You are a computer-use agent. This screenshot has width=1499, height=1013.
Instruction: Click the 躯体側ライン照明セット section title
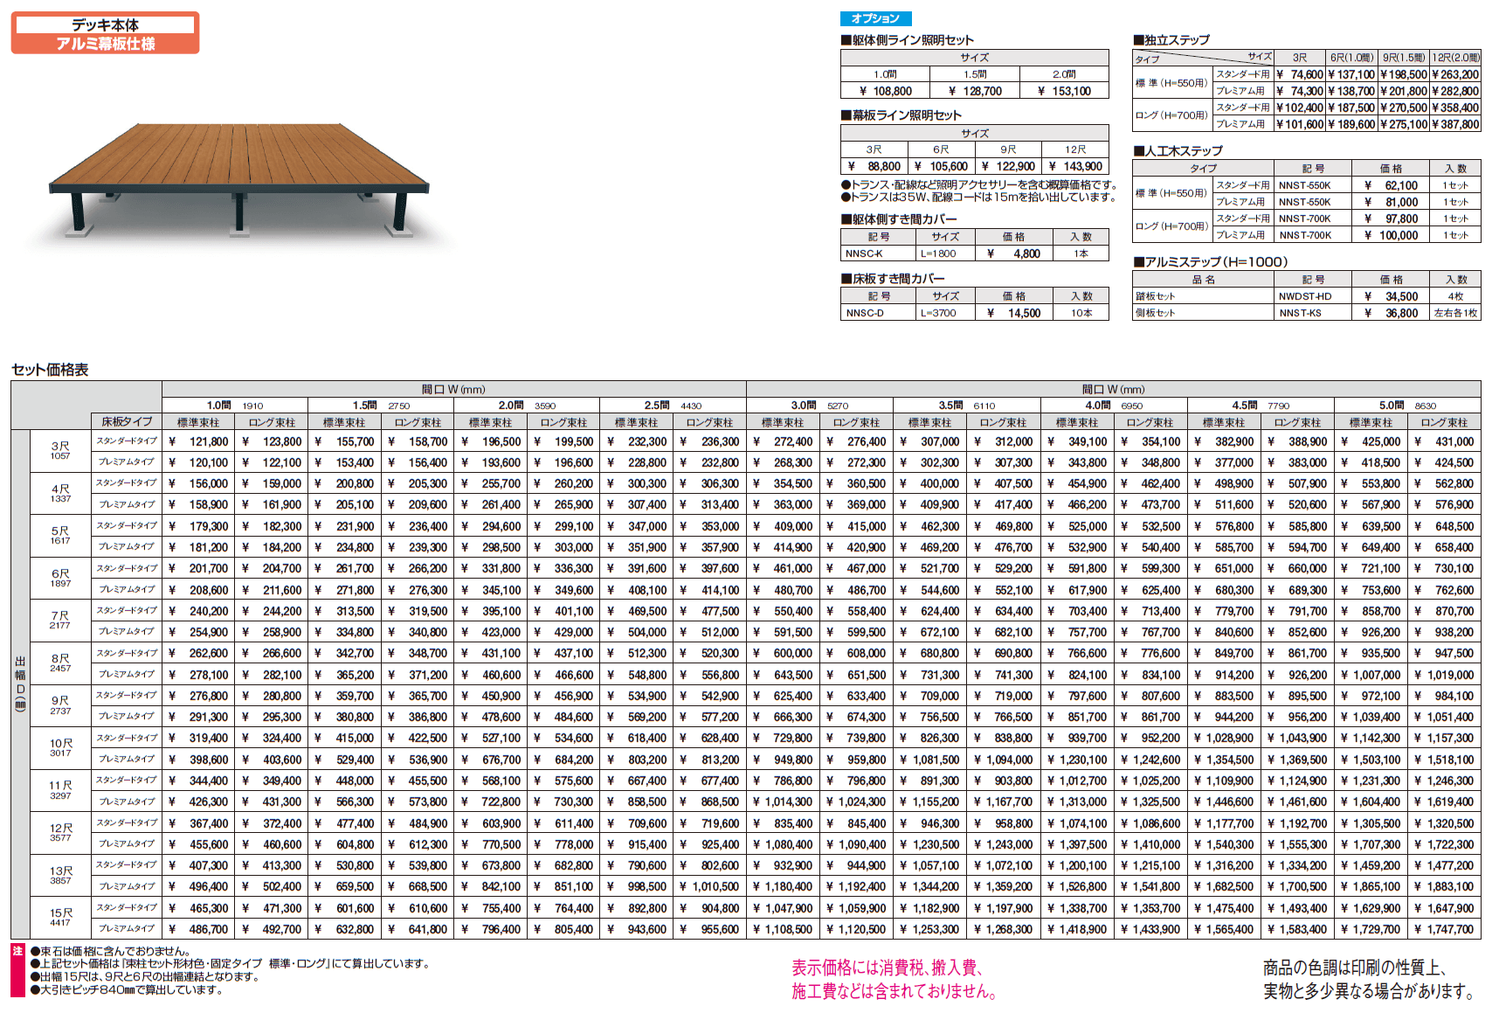click(x=908, y=40)
